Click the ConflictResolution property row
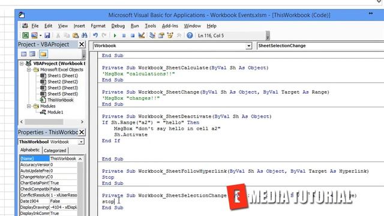384x216 pixels. click(x=49, y=195)
